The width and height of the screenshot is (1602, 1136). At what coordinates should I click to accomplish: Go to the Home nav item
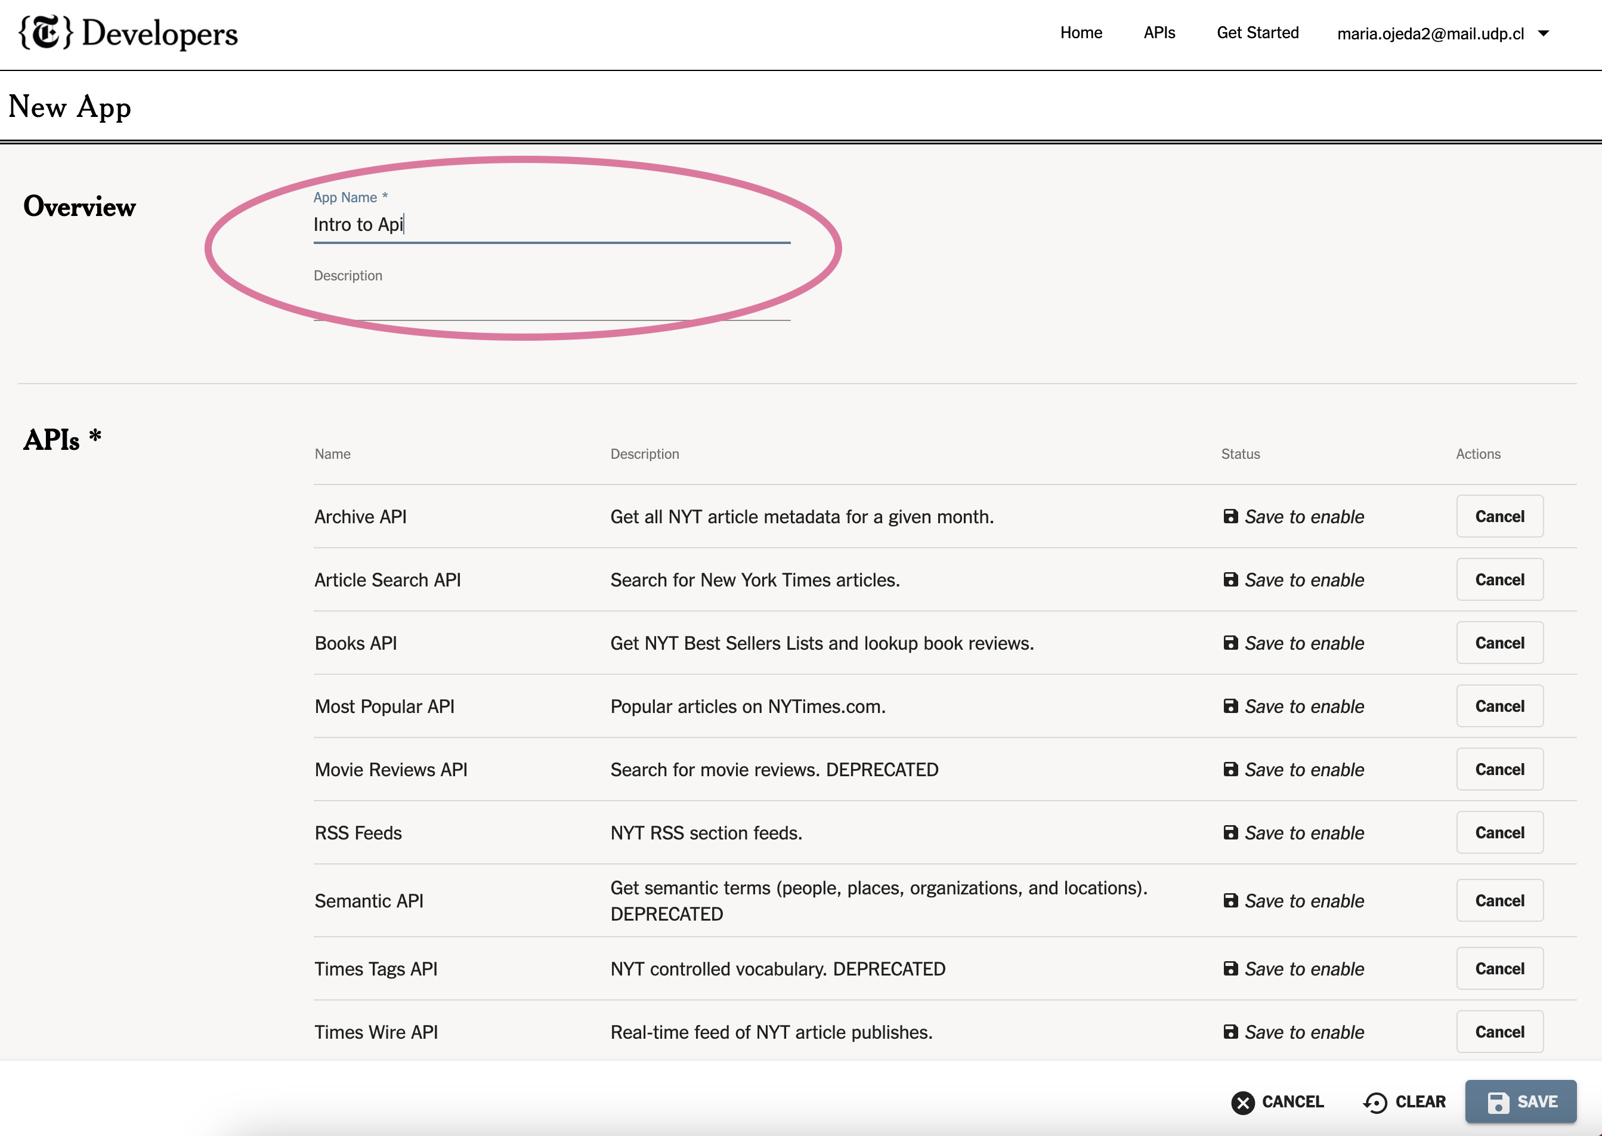coord(1081,33)
